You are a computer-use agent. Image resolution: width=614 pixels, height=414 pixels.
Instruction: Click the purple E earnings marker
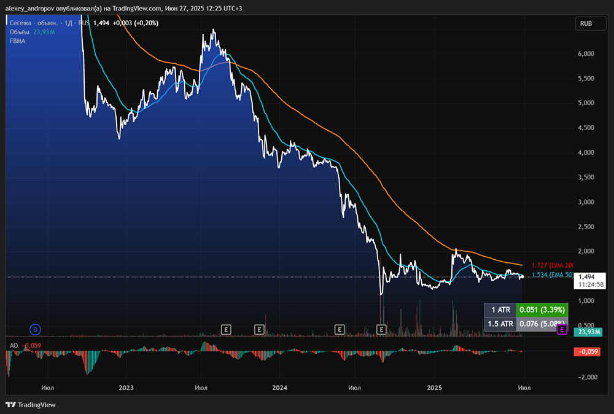[x=562, y=330]
